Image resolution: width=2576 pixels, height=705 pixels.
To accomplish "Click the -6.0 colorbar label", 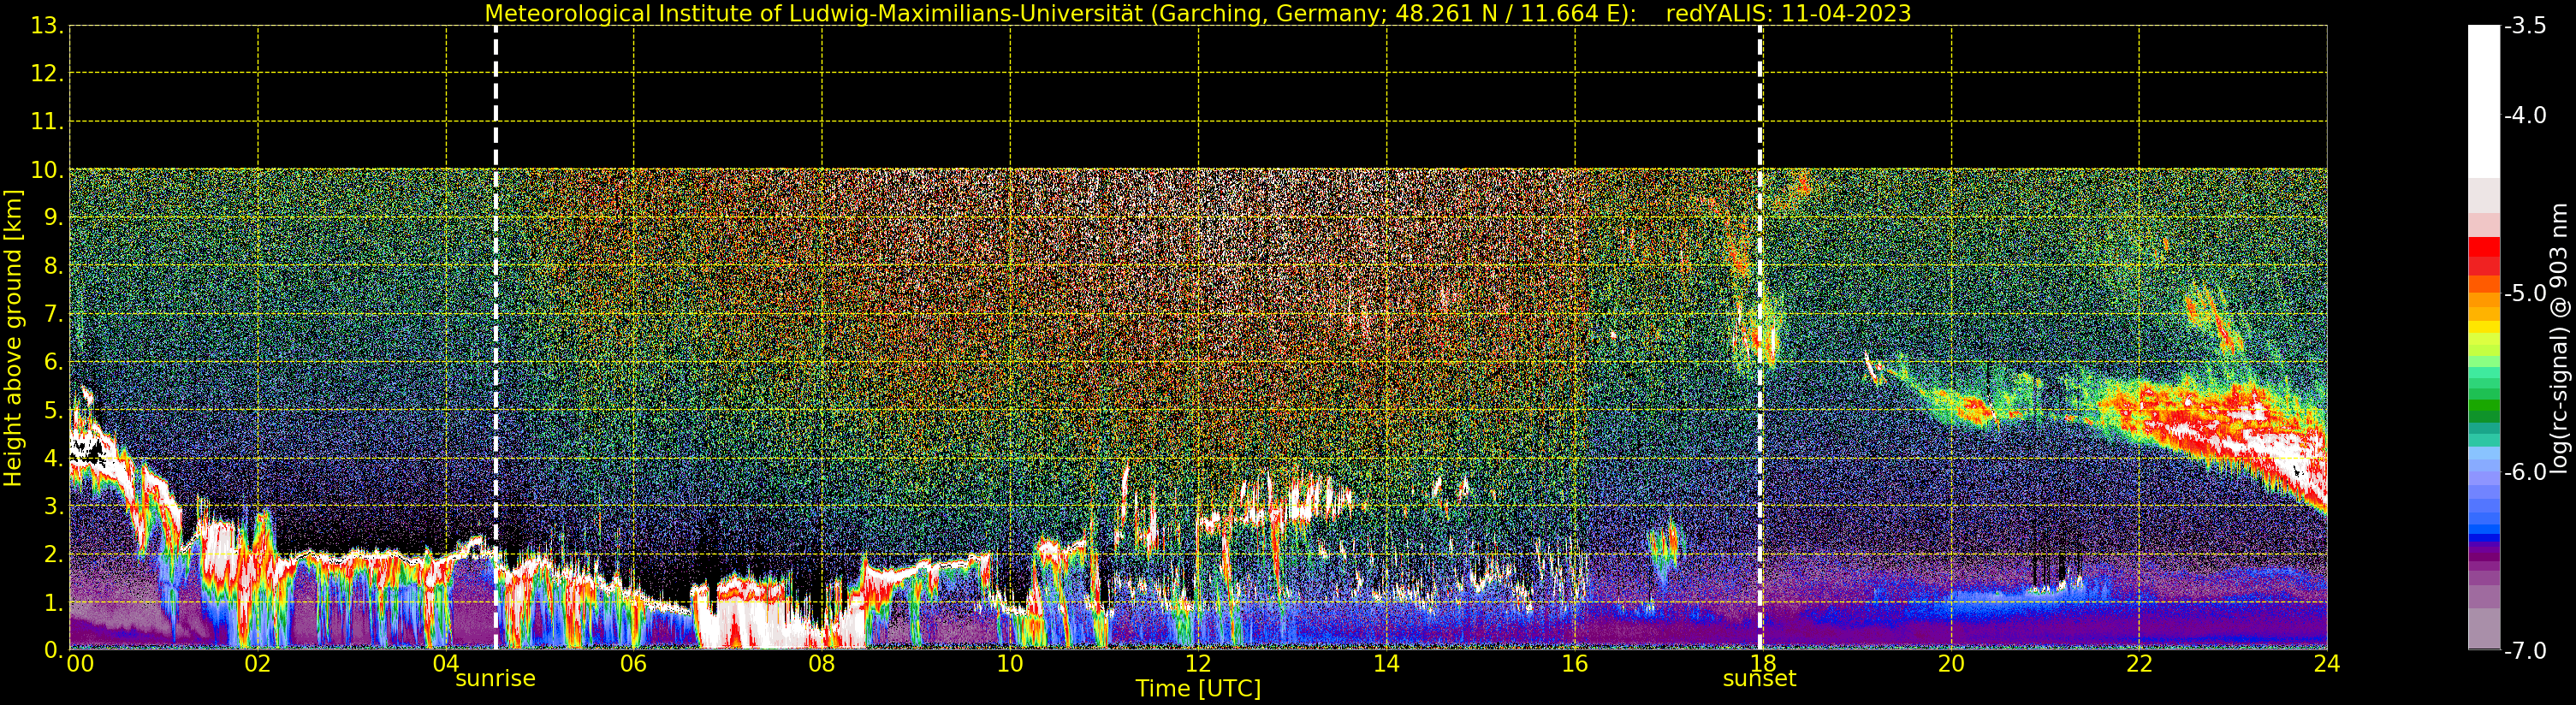I will pos(2525,472).
